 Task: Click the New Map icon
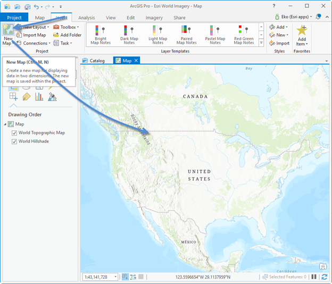coord(8,29)
